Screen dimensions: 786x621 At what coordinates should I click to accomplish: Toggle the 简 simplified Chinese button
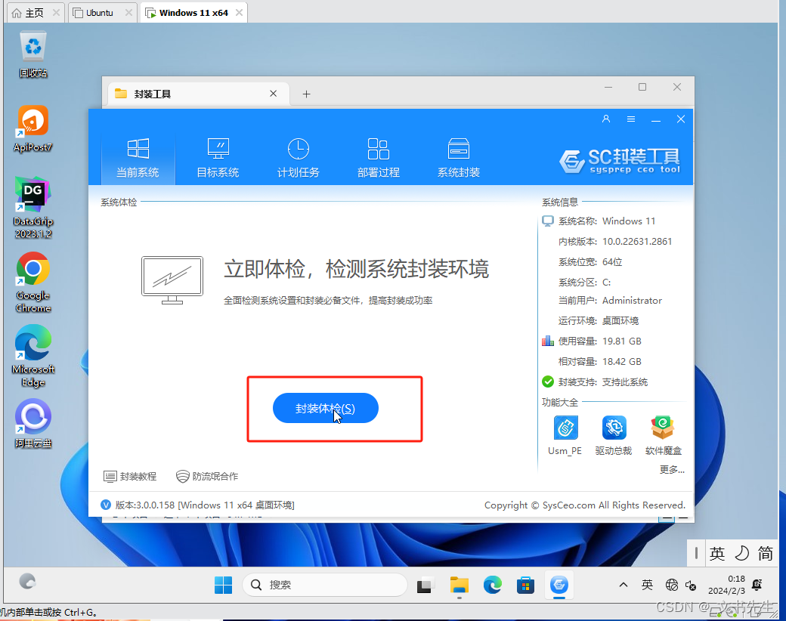[x=766, y=554]
